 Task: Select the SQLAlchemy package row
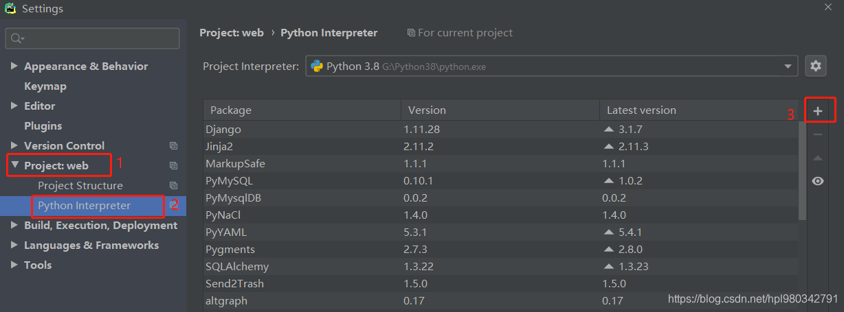501,266
